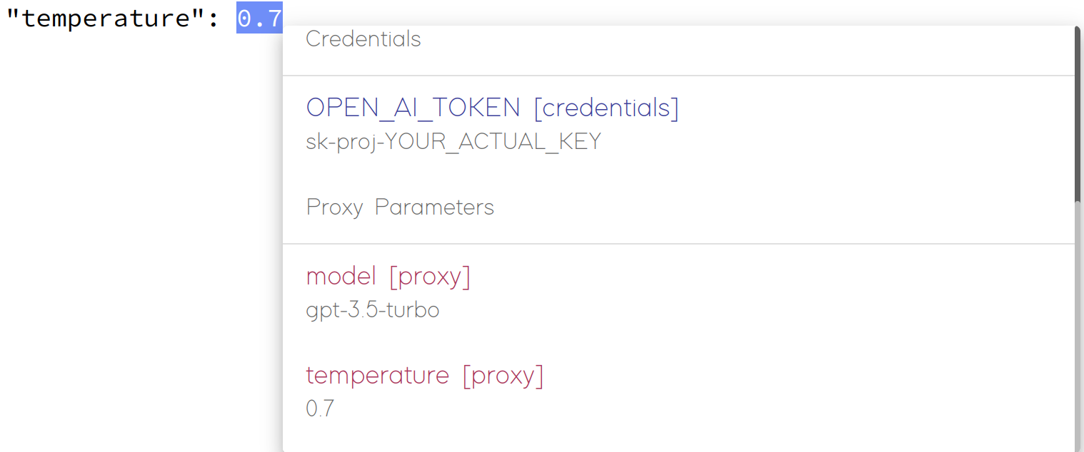Click the suggestion list scrollbar thumb

(x=1078, y=114)
